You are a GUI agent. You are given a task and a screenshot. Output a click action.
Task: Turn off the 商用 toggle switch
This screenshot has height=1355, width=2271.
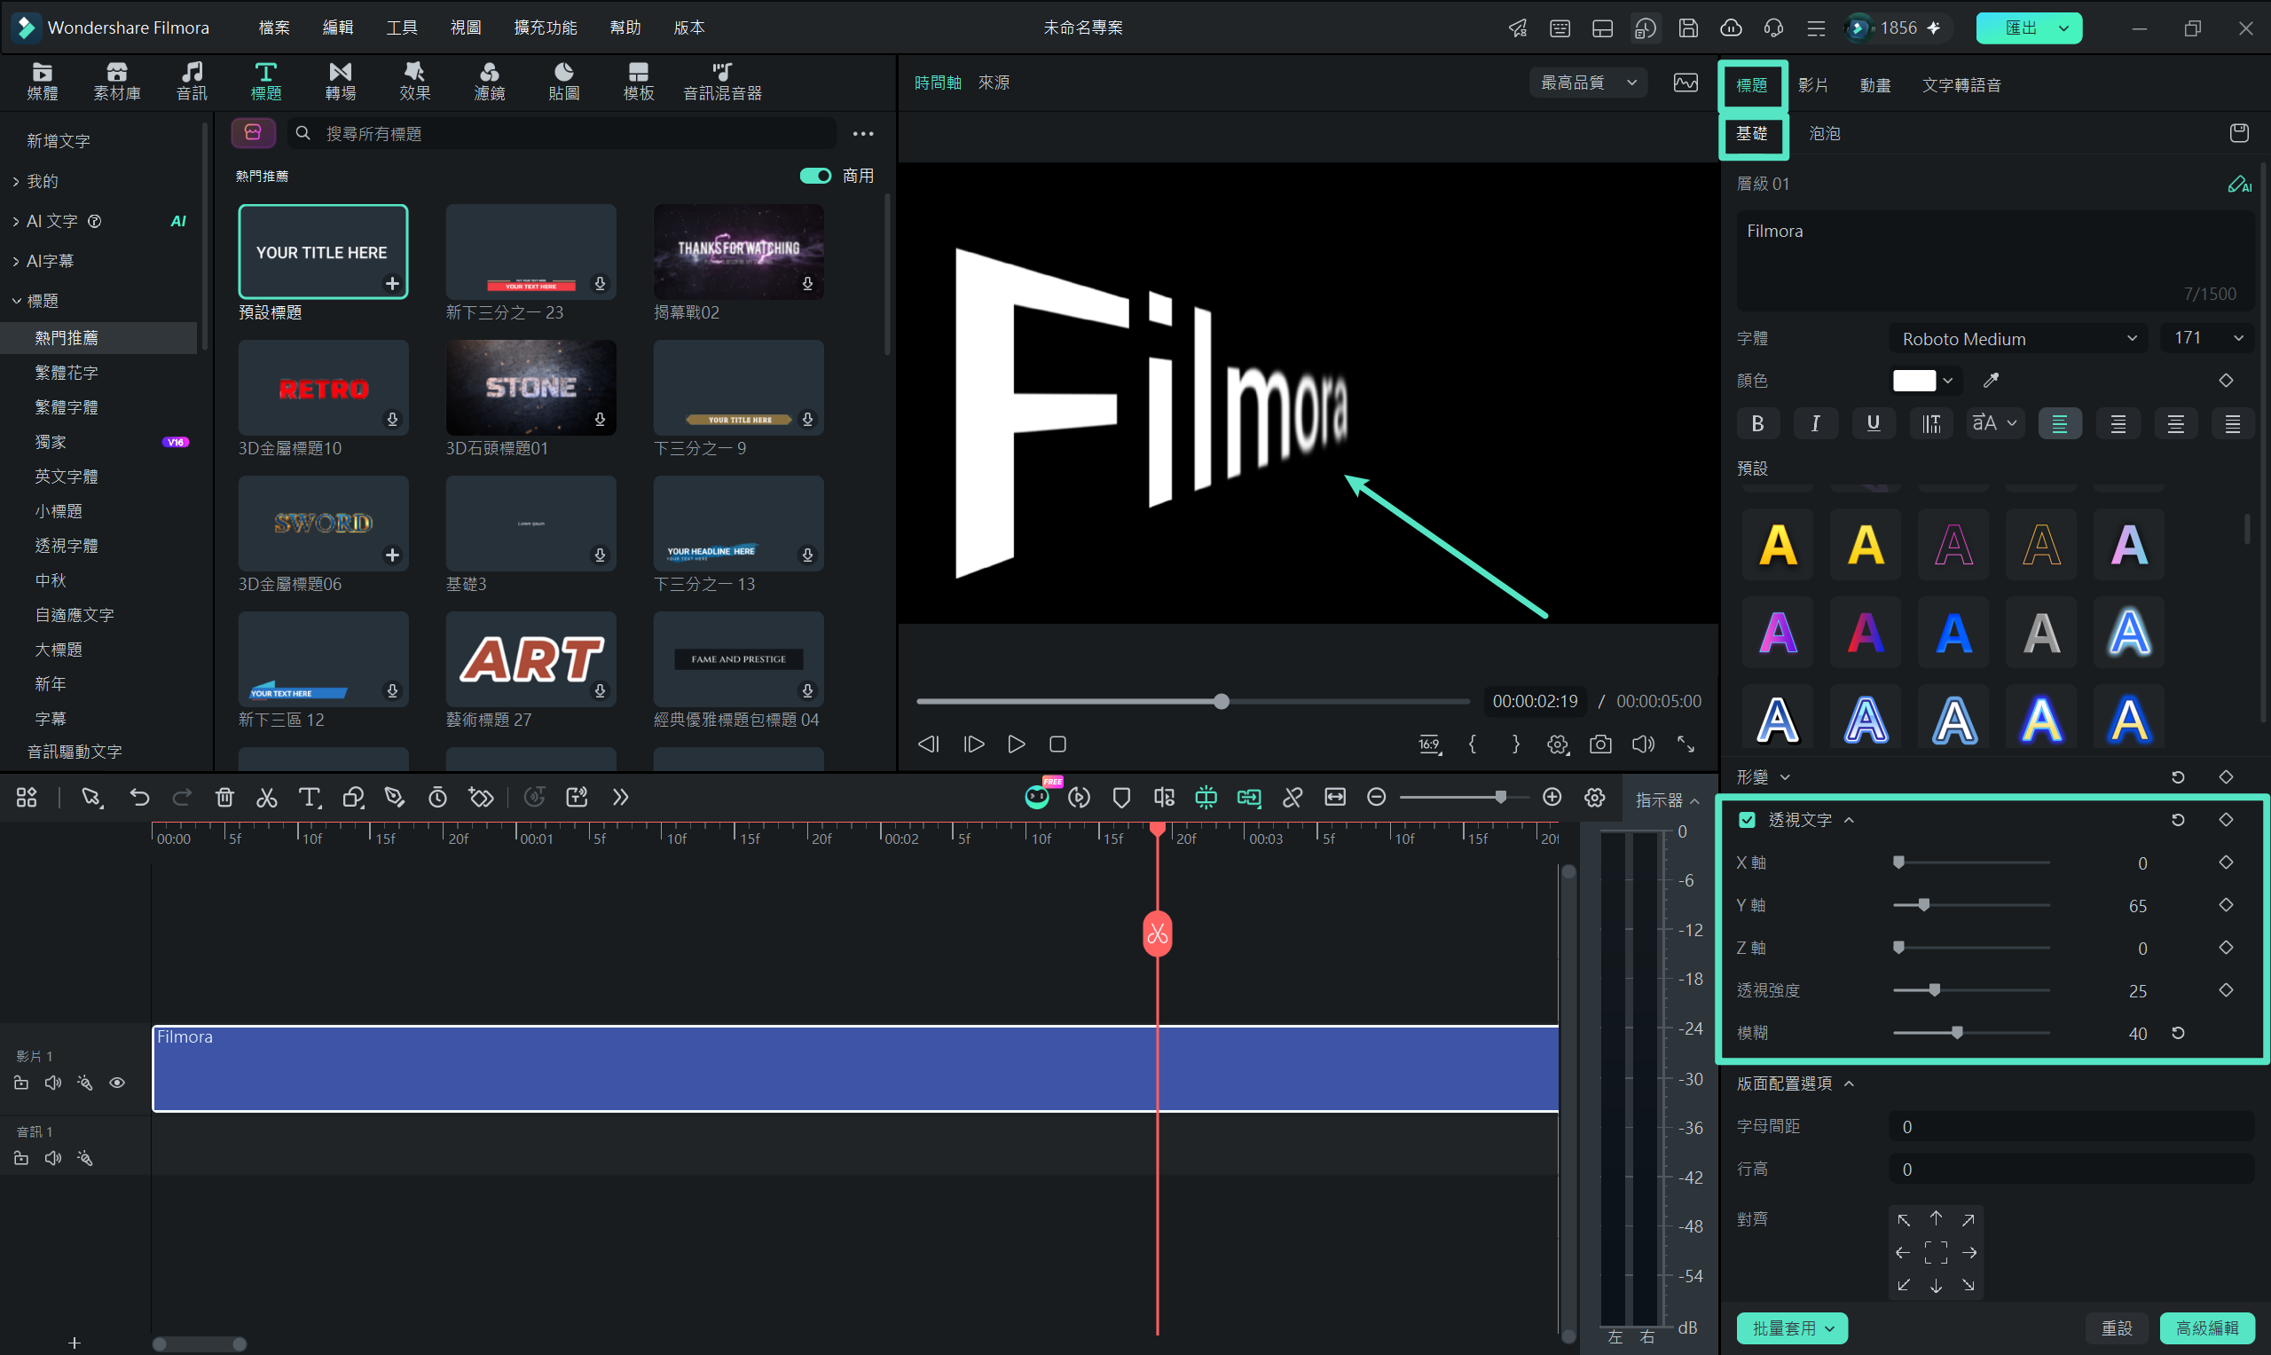[815, 176]
